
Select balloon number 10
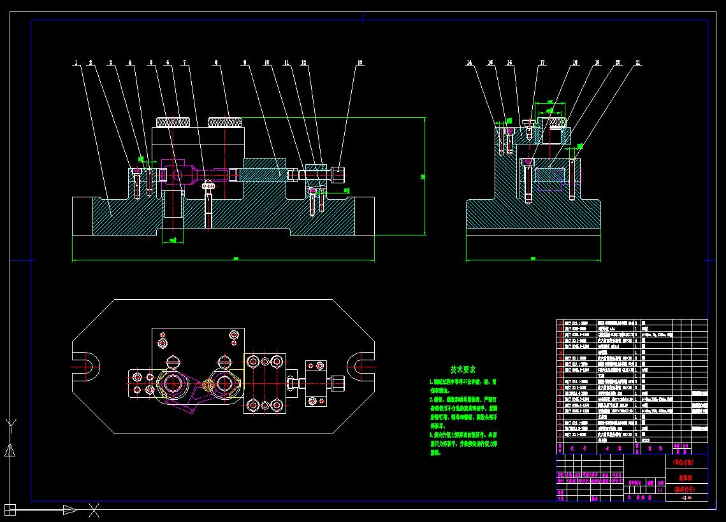pyautogui.click(x=266, y=62)
